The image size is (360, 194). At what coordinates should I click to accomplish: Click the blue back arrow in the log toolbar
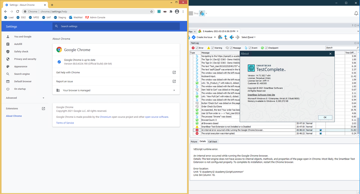(x=232, y=37)
